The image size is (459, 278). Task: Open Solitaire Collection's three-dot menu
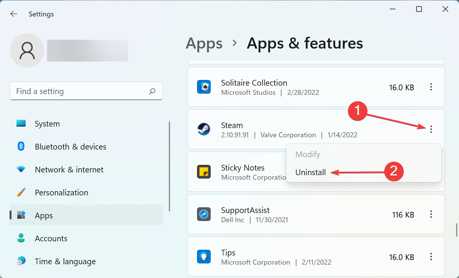click(431, 87)
